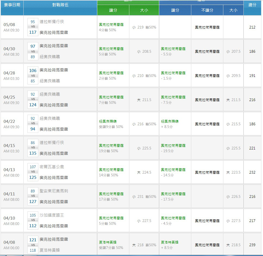The width and height of the screenshot is (263, 256).
Task: Select the 04/13 game date
Action: [9, 170]
